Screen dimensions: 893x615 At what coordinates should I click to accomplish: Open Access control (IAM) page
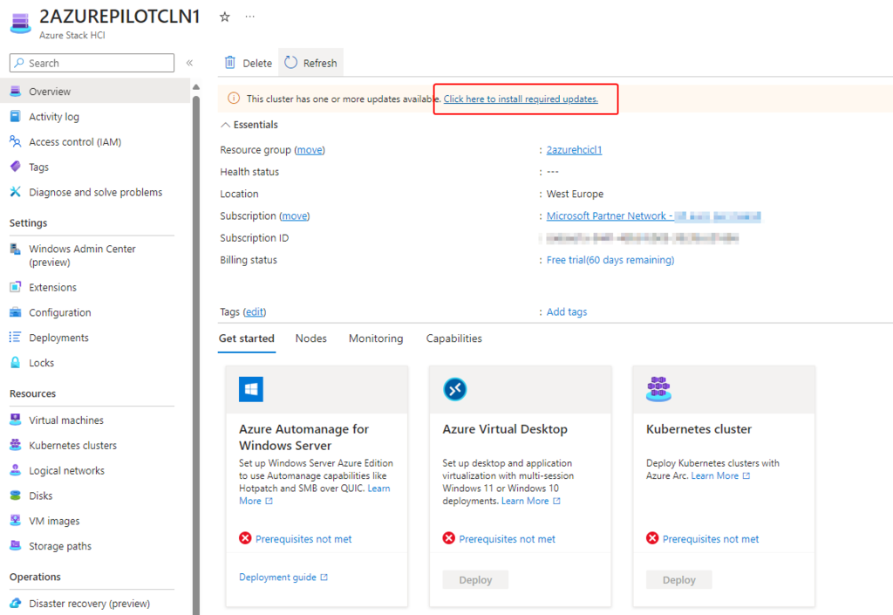pyautogui.click(x=74, y=142)
